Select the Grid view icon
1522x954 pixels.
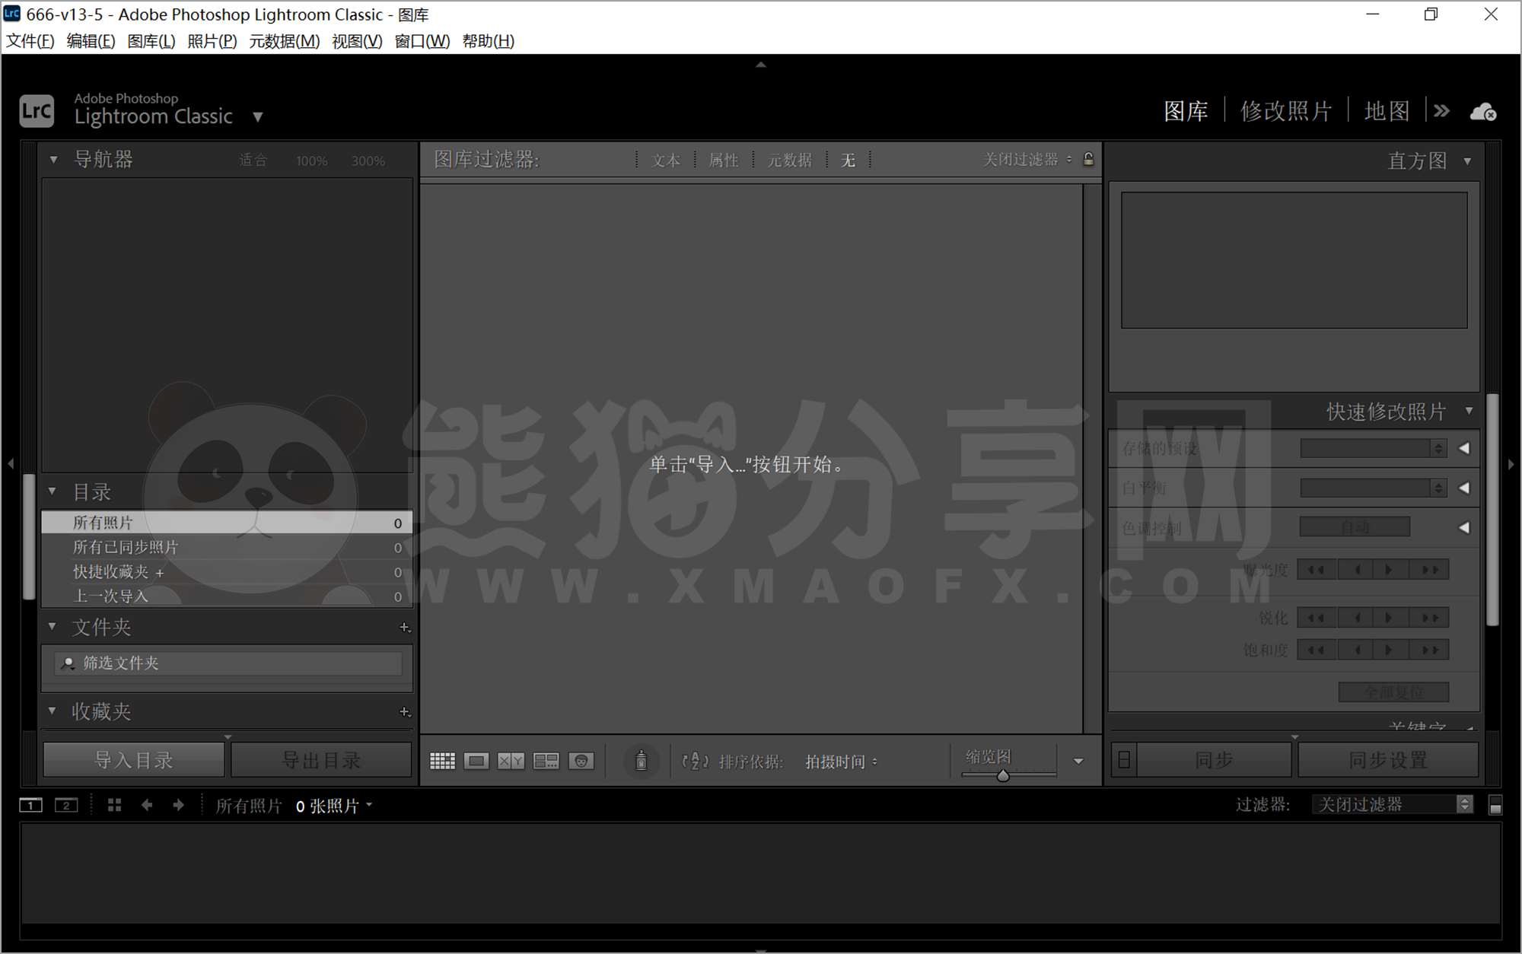442,760
